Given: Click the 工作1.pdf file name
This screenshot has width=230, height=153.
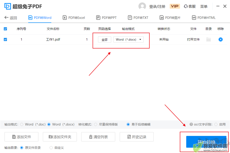Looking at the screenshot, I should [x=53, y=39].
